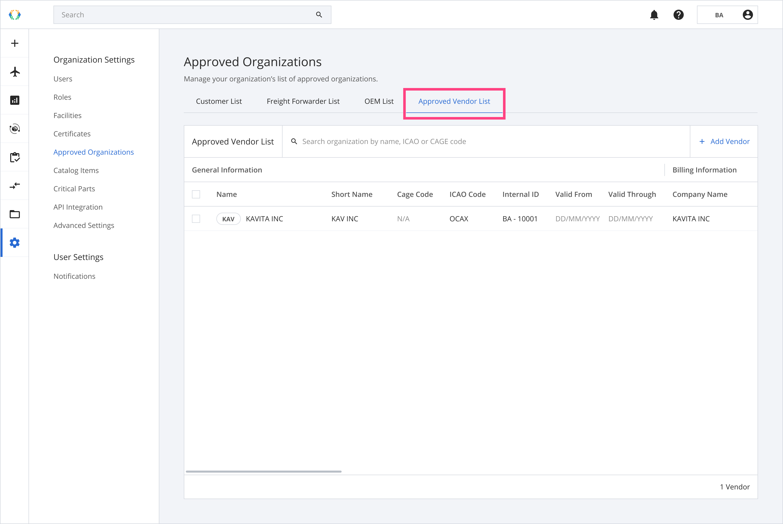
Task: Focus the organization search by name field
Action: [x=486, y=141]
